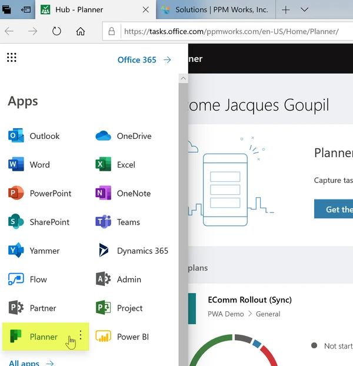Close the Hub - Planner tab
Viewport: 353px width, 366px height.
[x=146, y=9]
